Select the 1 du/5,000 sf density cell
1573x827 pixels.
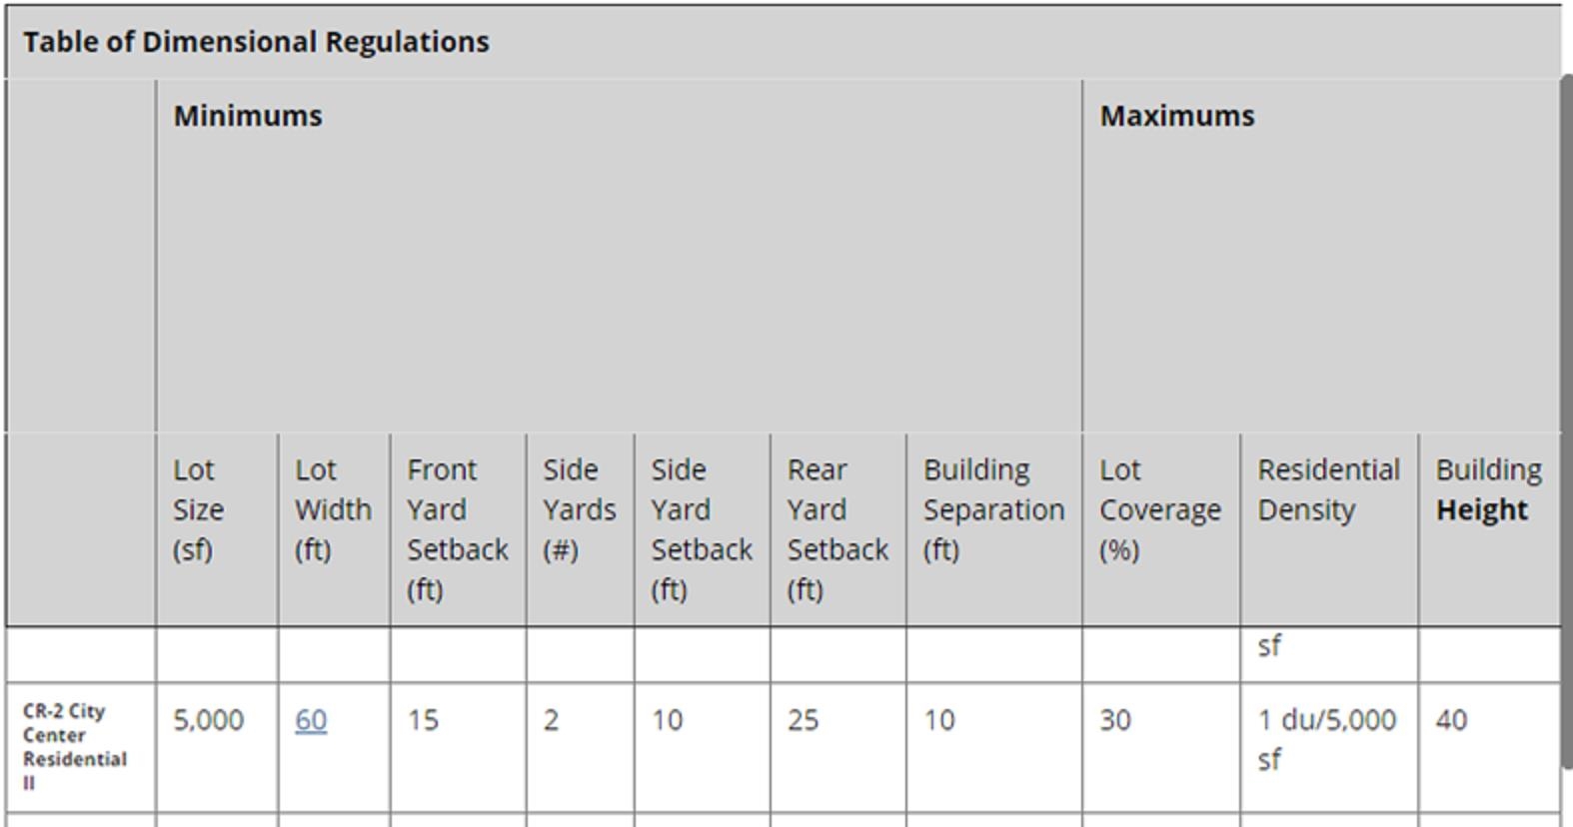point(1326,739)
